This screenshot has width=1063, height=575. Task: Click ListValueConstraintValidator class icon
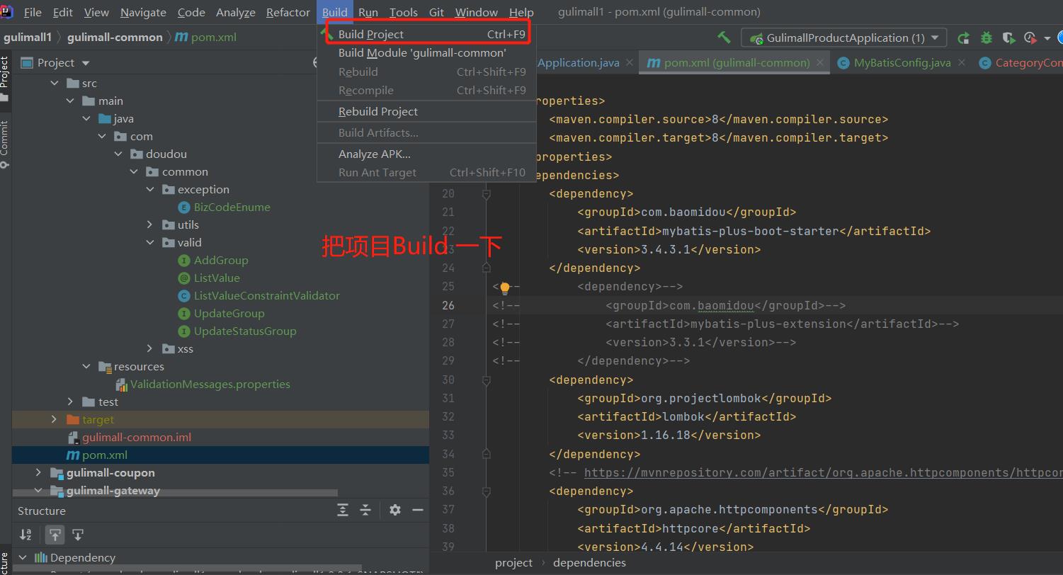tap(184, 296)
